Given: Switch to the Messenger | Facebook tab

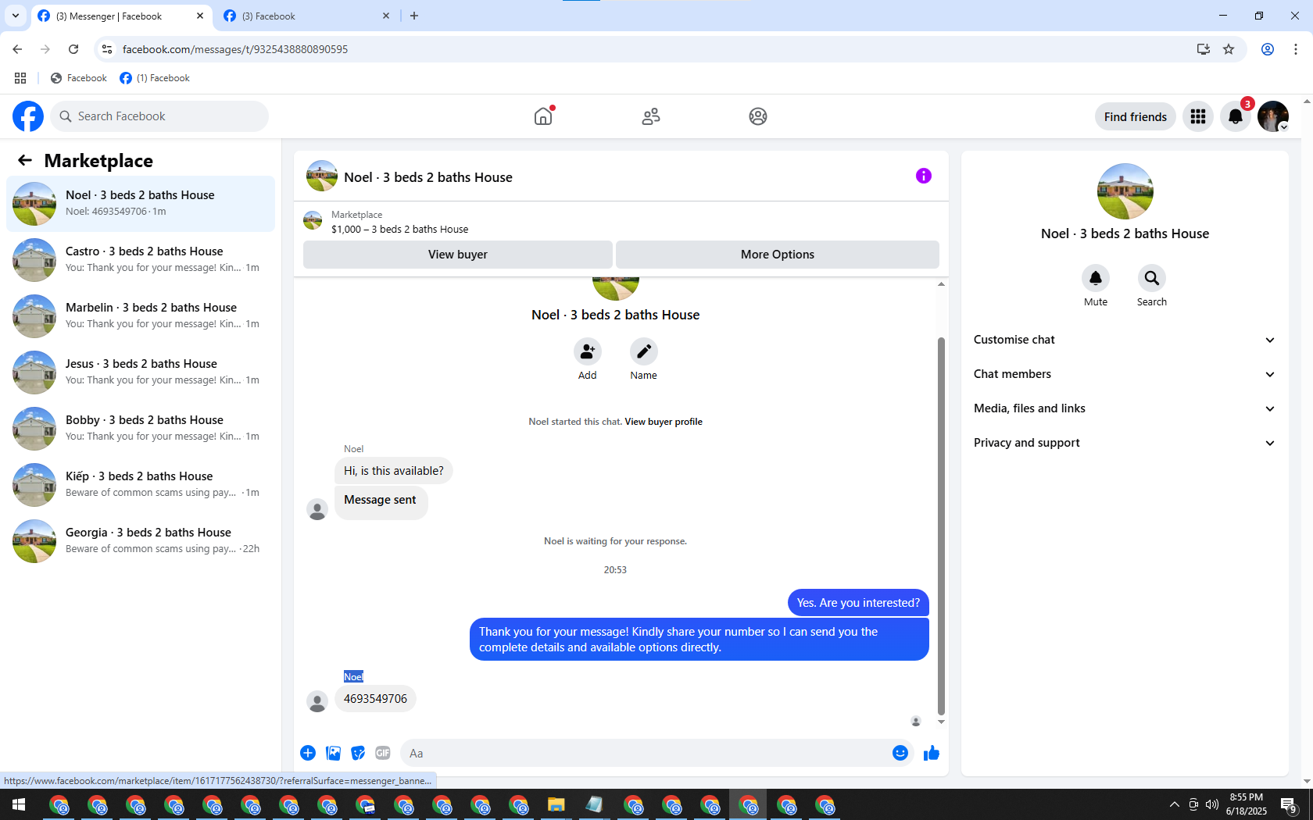Looking at the screenshot, I should 121,16.
